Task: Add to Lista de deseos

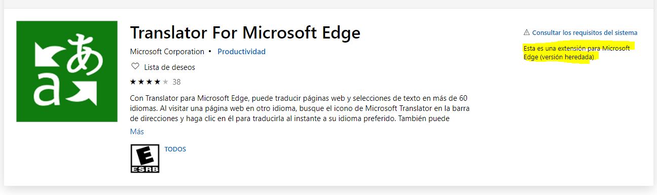Action: [169, 67]
